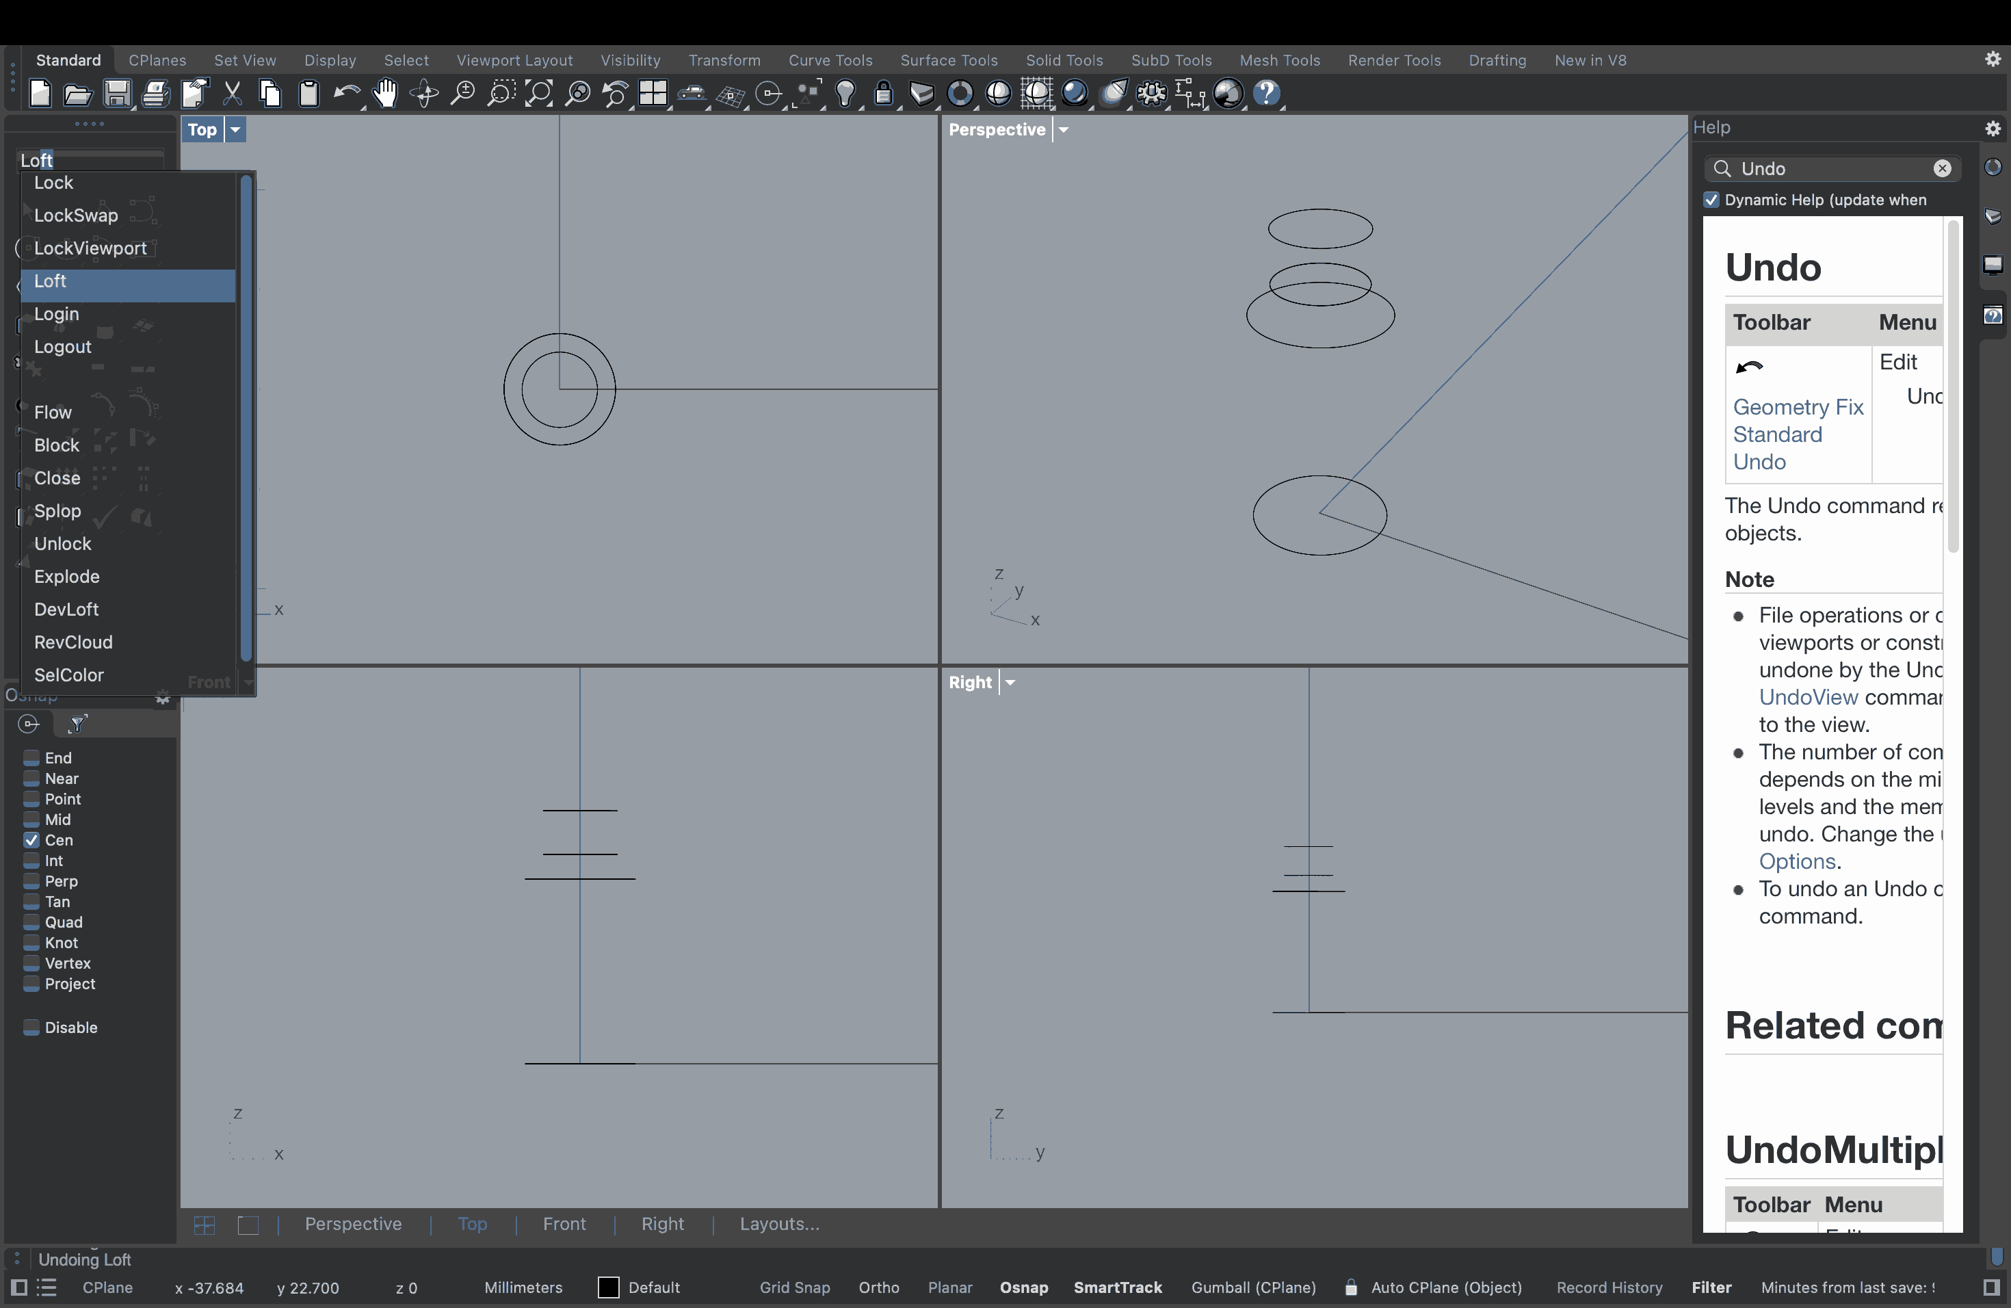The width and height of the screenshot is (2011, 1308).
Task: Click the Zoom Extents icon
Action: point(539,93)
